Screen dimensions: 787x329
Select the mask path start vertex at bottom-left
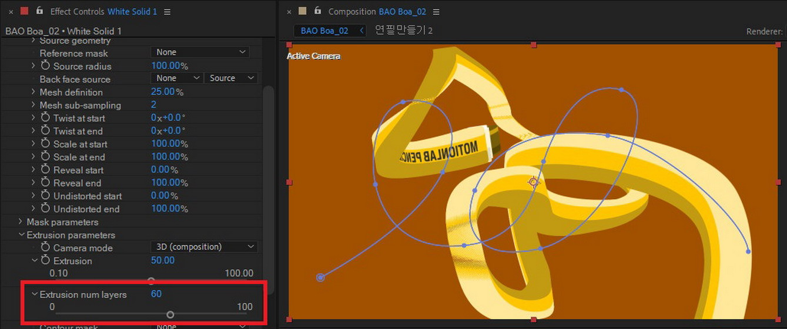[x=320, y=277]
